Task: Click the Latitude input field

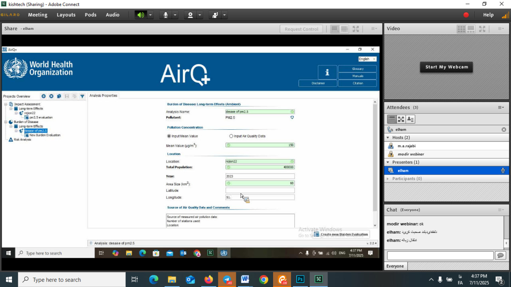Action: (x=260, y=190)
